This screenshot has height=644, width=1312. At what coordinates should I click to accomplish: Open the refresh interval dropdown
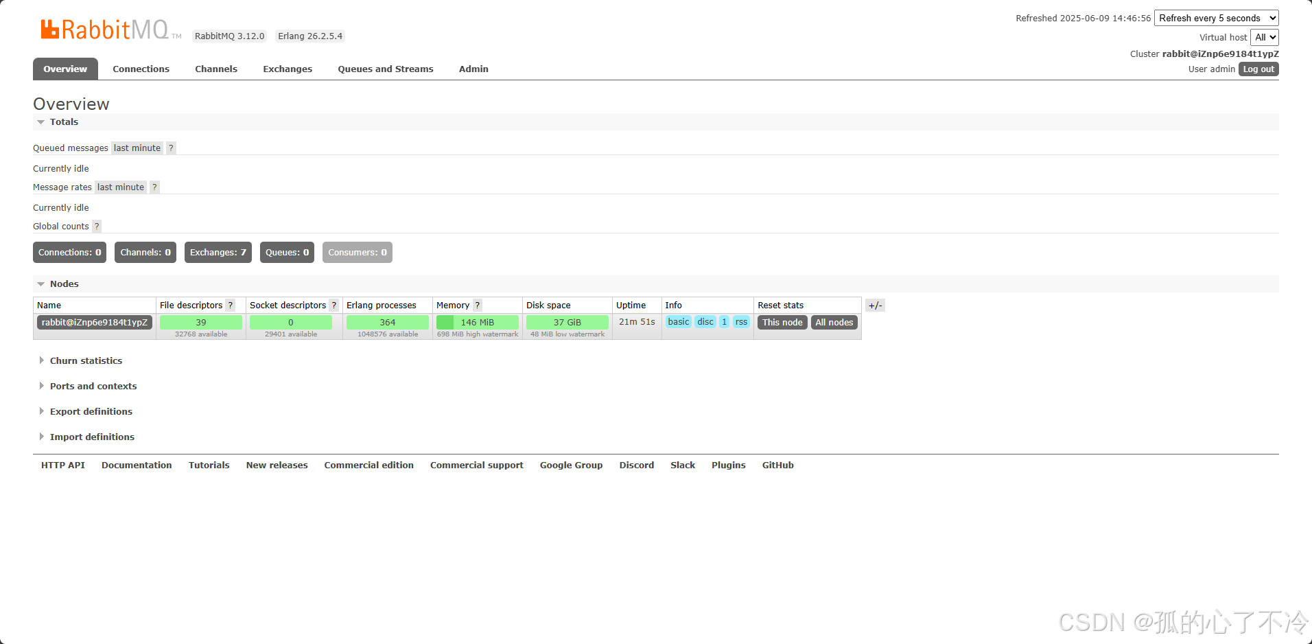[1217, 18]
